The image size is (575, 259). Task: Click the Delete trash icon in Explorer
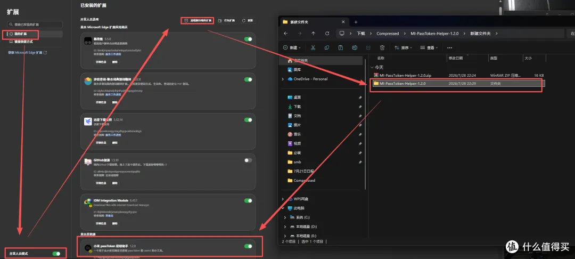click(x=382, y=47)
